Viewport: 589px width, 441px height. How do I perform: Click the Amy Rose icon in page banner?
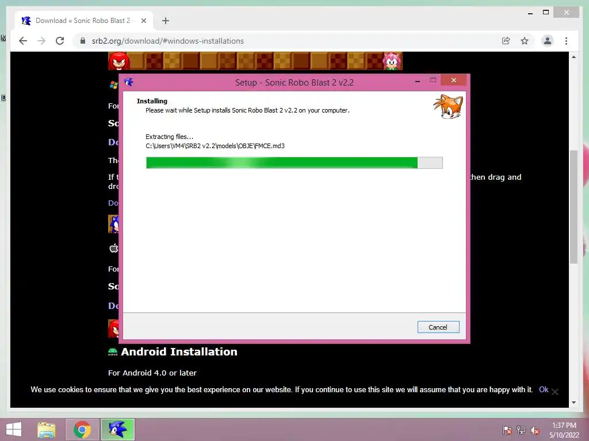392,61
